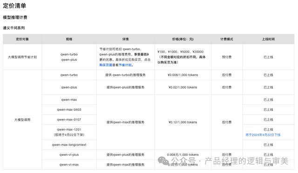Click the ¥100、¥1000、¥5000、¥20000 price text

[x=180, y=51]
